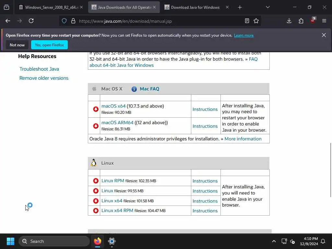Click the red extension badge icon showing 9
The height and width of the screenshot is (249, 332).
pos(313,20)
